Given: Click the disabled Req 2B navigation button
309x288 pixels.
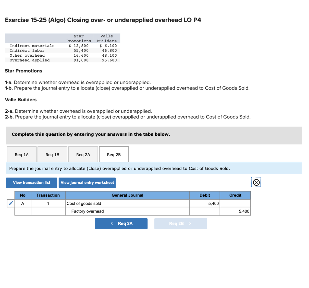Looking at the screenshot, I should [x=180, y=223].
